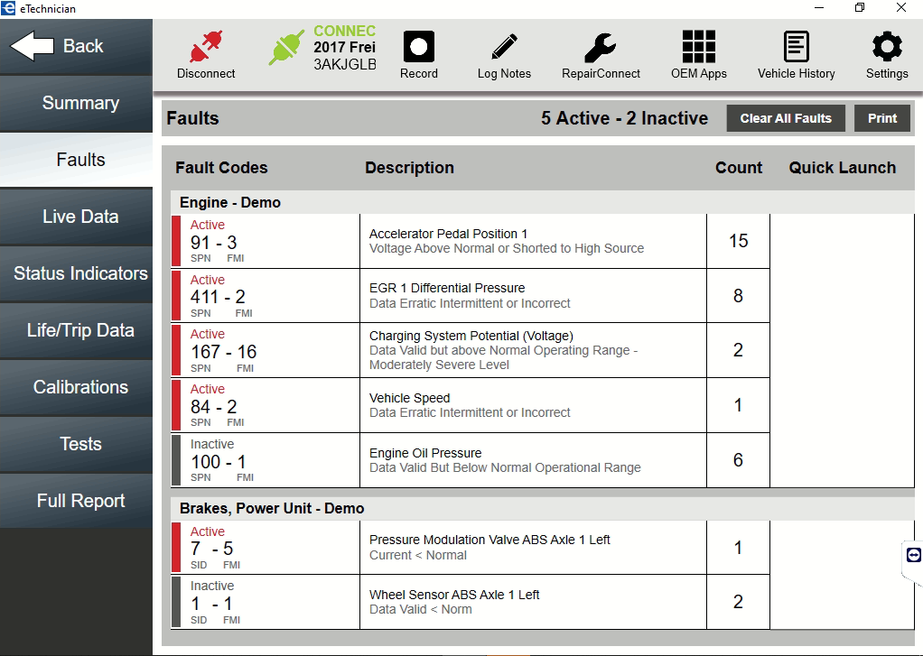Start recording with the Record icon
Viewport: 923px width, 656px height.
(418, 47)
